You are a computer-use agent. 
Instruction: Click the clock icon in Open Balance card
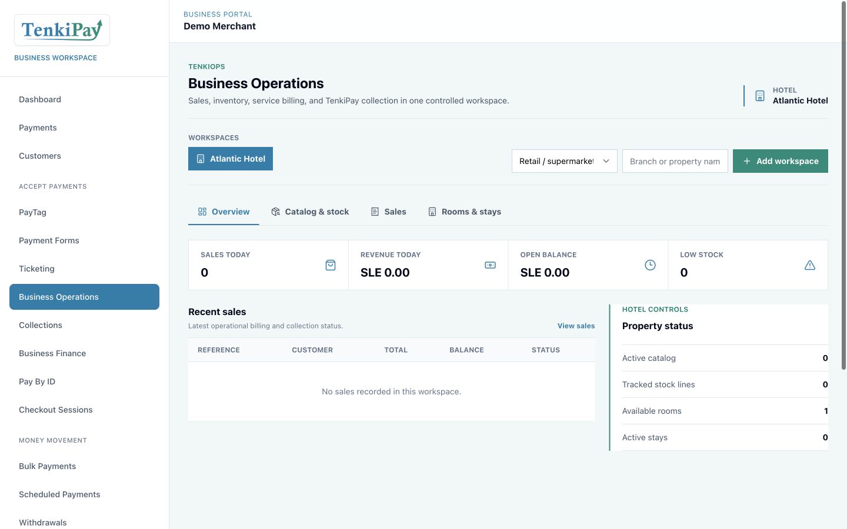tap(650, 265)
